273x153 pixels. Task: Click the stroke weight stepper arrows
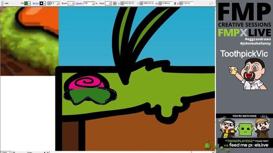[49, 3]
